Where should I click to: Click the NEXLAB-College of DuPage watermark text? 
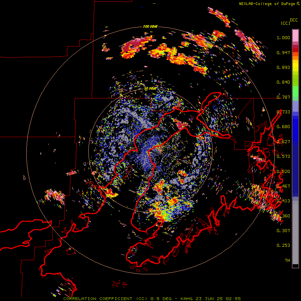coord(267,4)
